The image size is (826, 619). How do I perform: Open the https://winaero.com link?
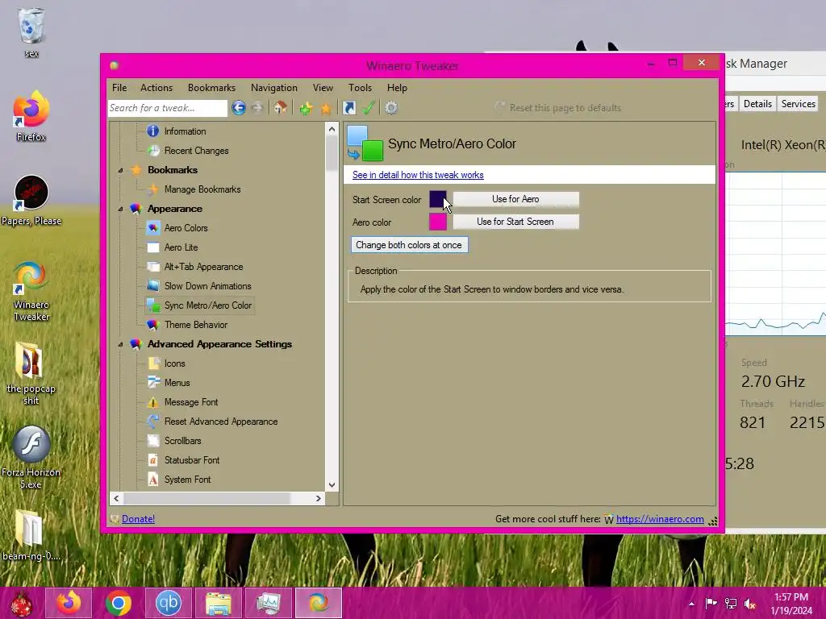coord(660,519)
